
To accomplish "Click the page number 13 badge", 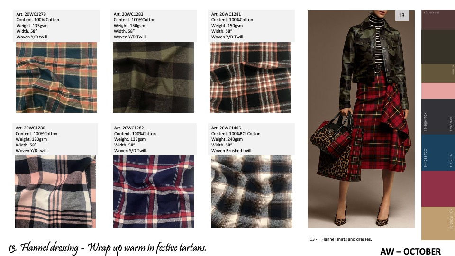I will (402, 15).
